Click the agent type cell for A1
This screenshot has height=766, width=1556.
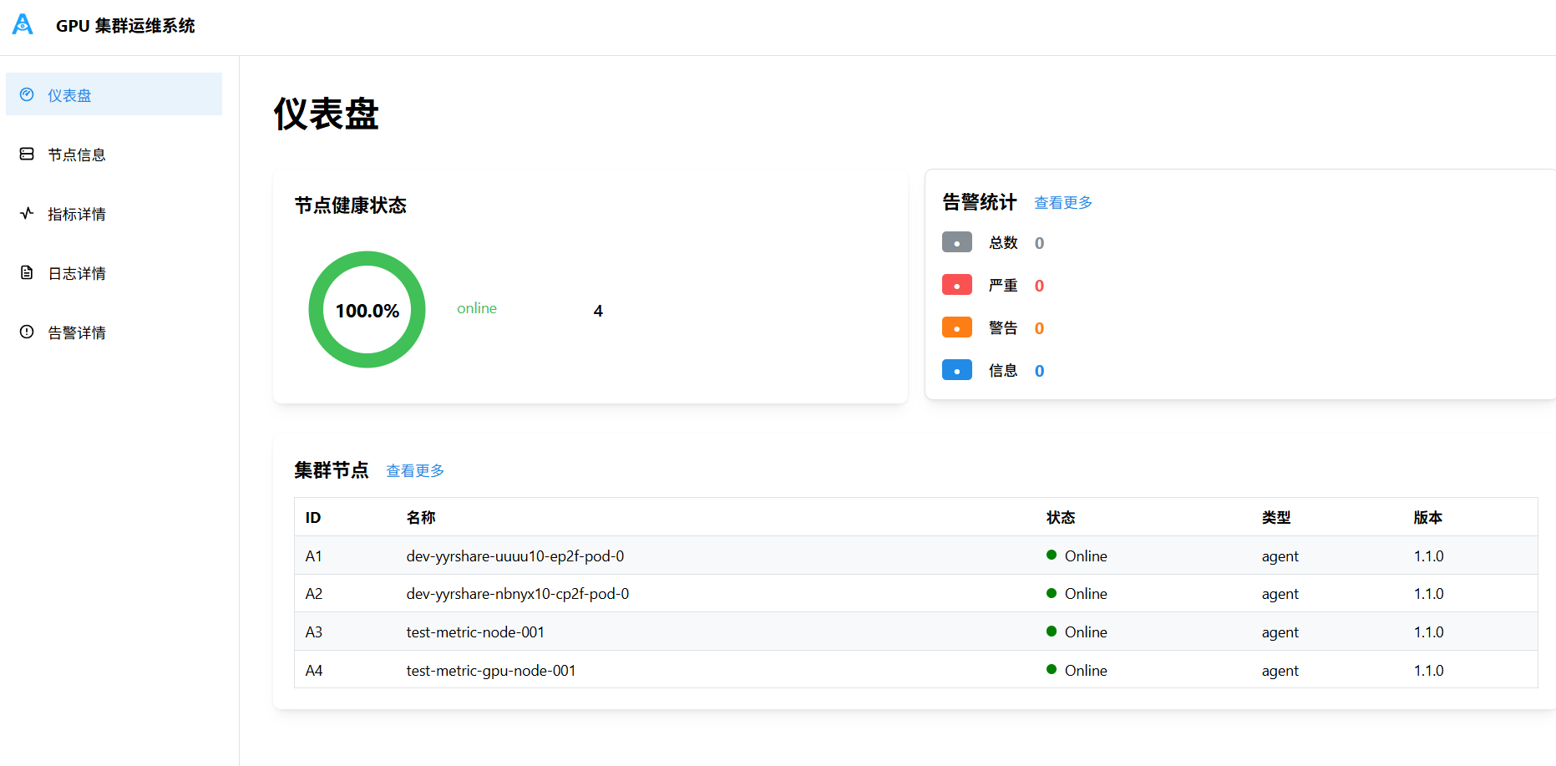pos(1280,557)
